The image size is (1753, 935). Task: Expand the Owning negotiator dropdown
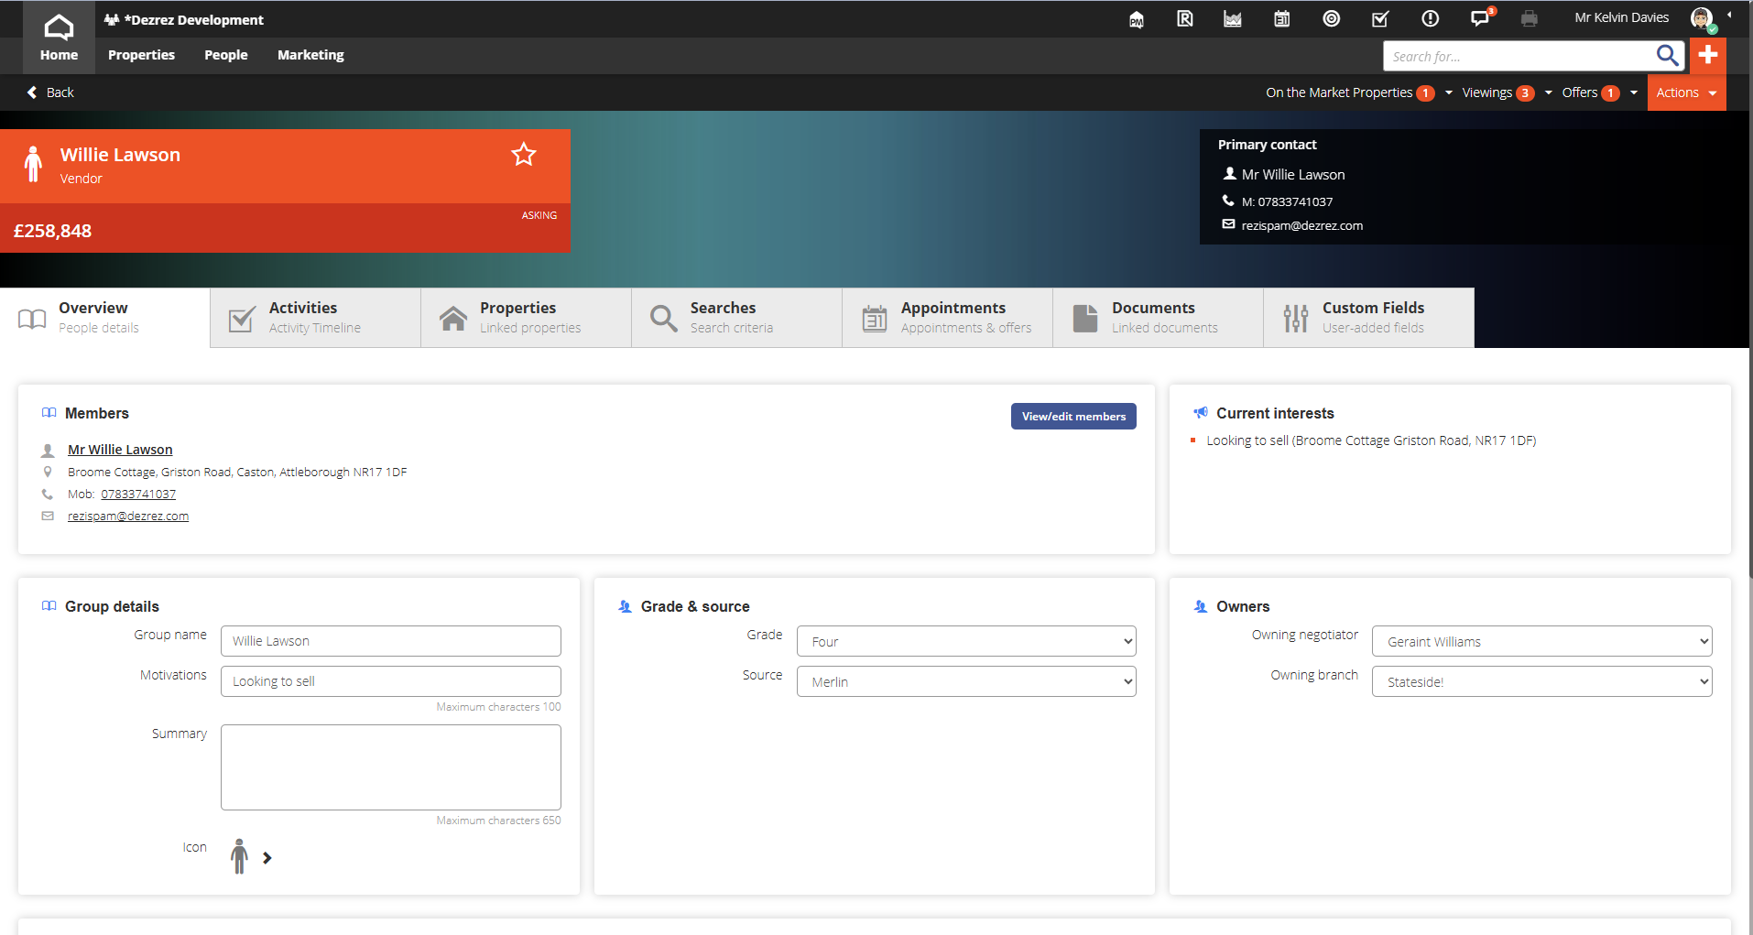(x=1541, y=641)
